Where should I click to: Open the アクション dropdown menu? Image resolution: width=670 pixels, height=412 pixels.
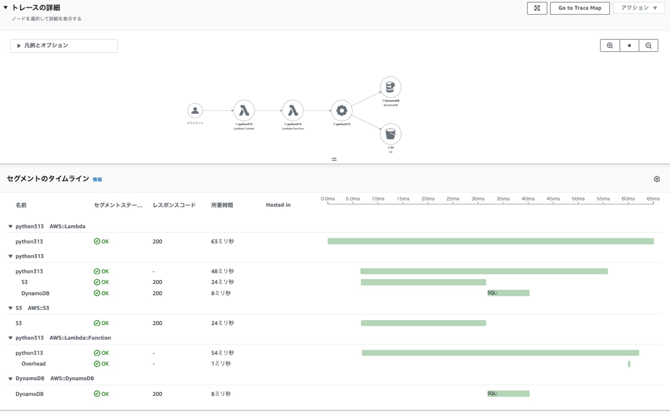click(639, 8)
